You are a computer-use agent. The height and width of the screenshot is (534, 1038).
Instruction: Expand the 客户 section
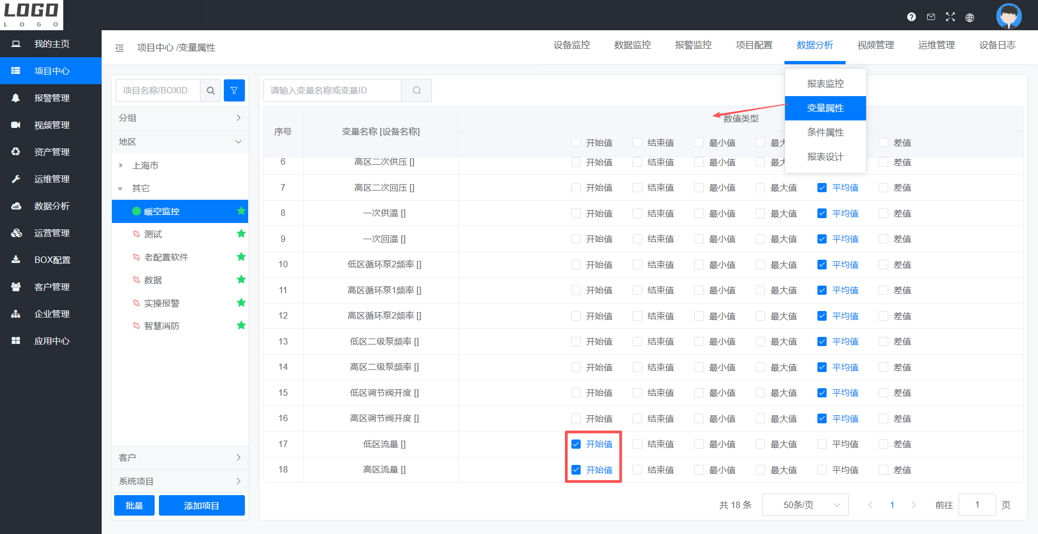(179, 457)
